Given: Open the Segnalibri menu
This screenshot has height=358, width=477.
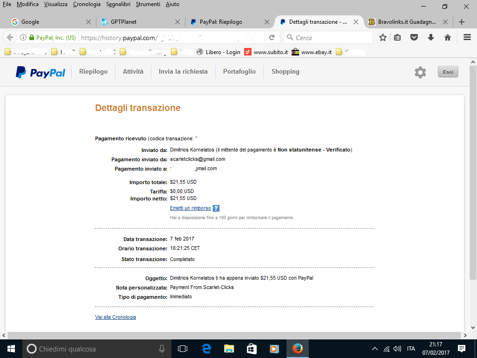Looking at the screenshot, I should [x=118, y=4].
